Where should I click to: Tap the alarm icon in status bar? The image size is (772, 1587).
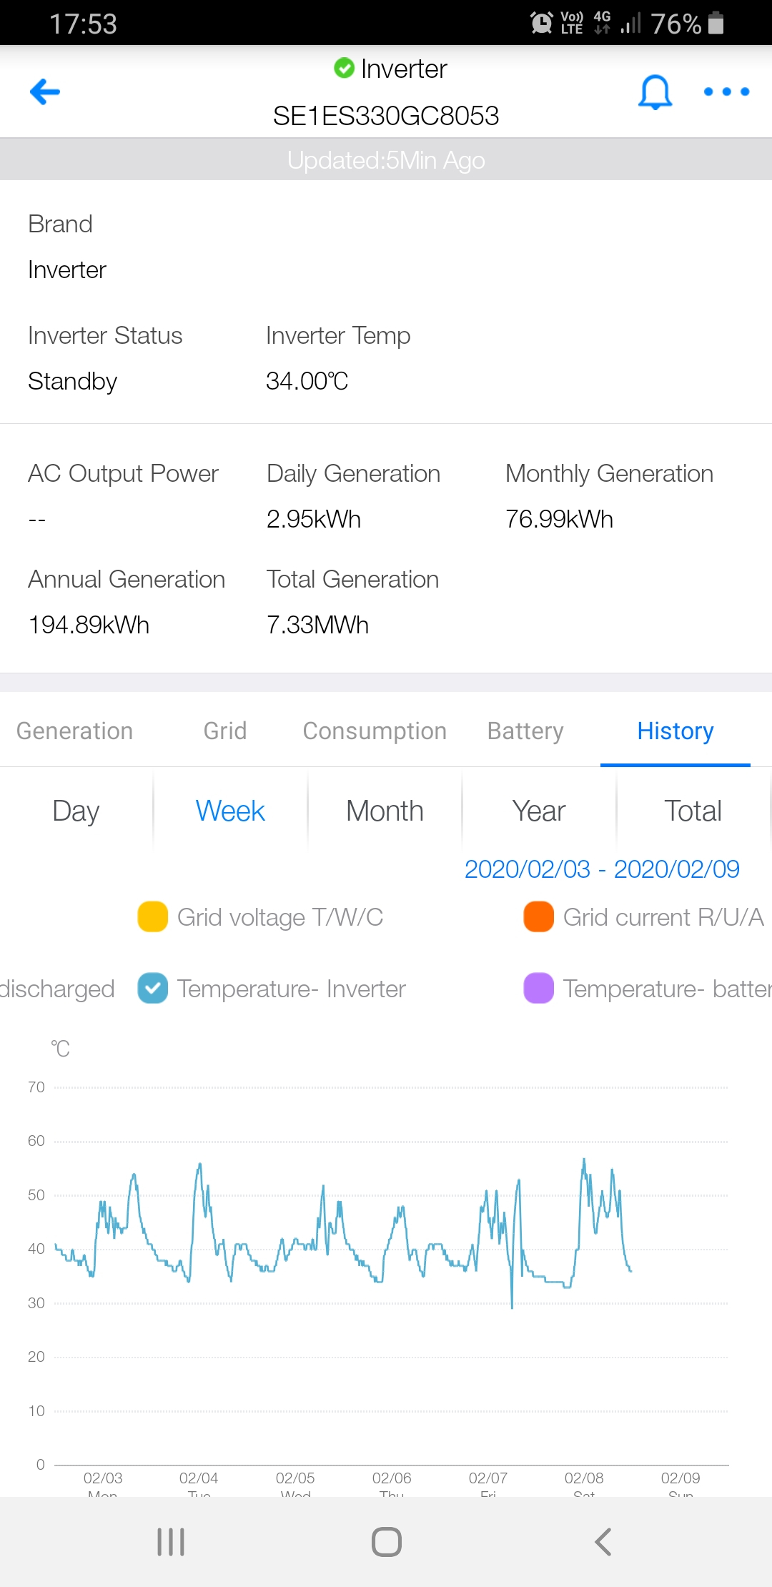[x=541, y=23]
